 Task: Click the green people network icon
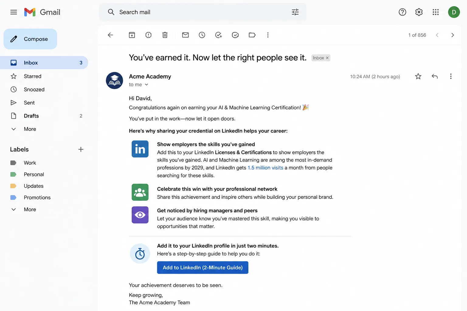point(140,192)
